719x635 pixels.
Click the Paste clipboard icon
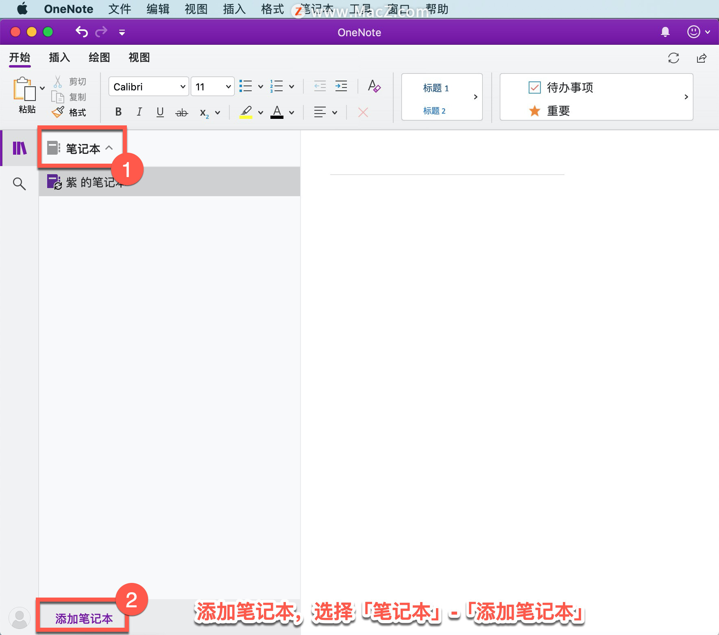pyautogui.click(x=24, y=89)
